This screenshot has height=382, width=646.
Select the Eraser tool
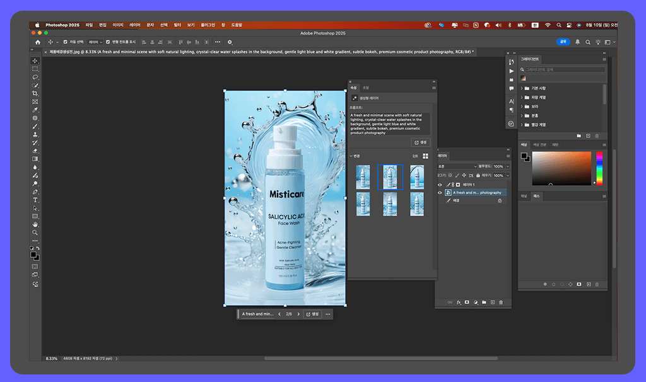35,151
